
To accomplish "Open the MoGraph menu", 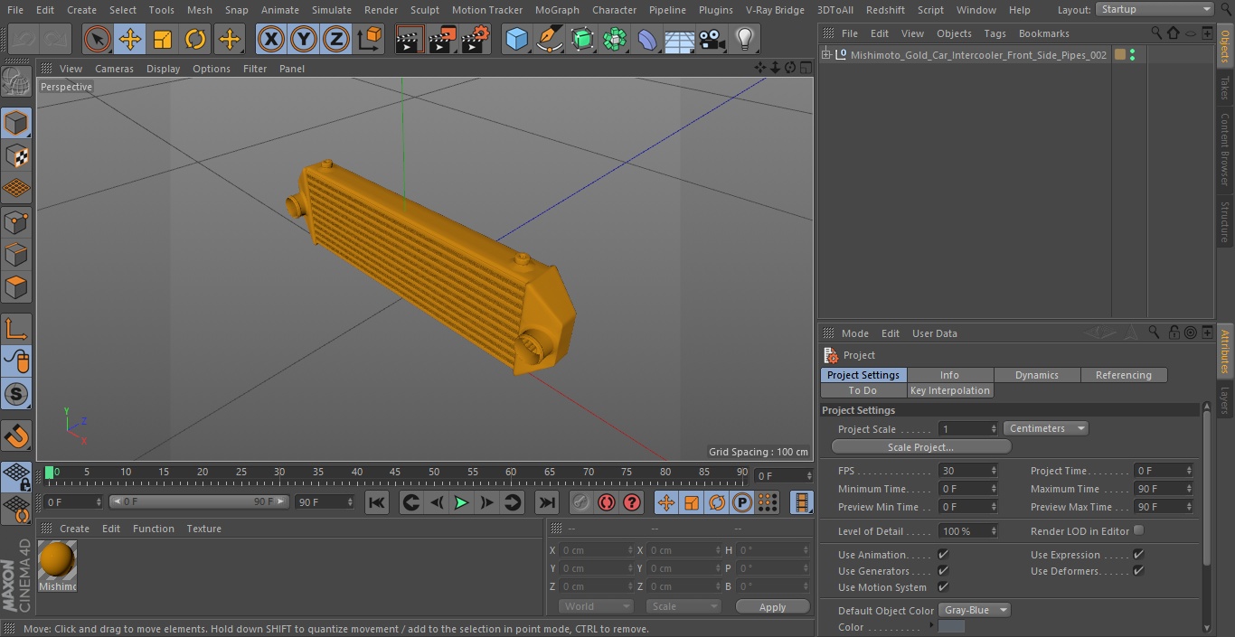I will tap(557, 10).
